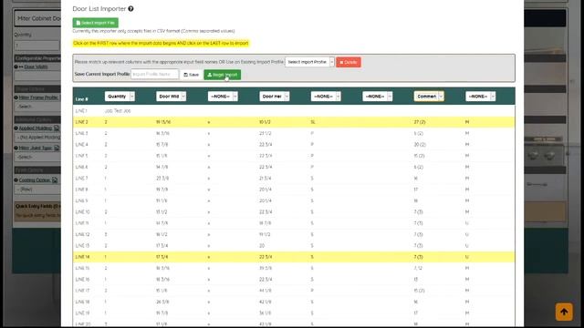
Task: Click the info icon beside Applied Molding
Action: 16,128
